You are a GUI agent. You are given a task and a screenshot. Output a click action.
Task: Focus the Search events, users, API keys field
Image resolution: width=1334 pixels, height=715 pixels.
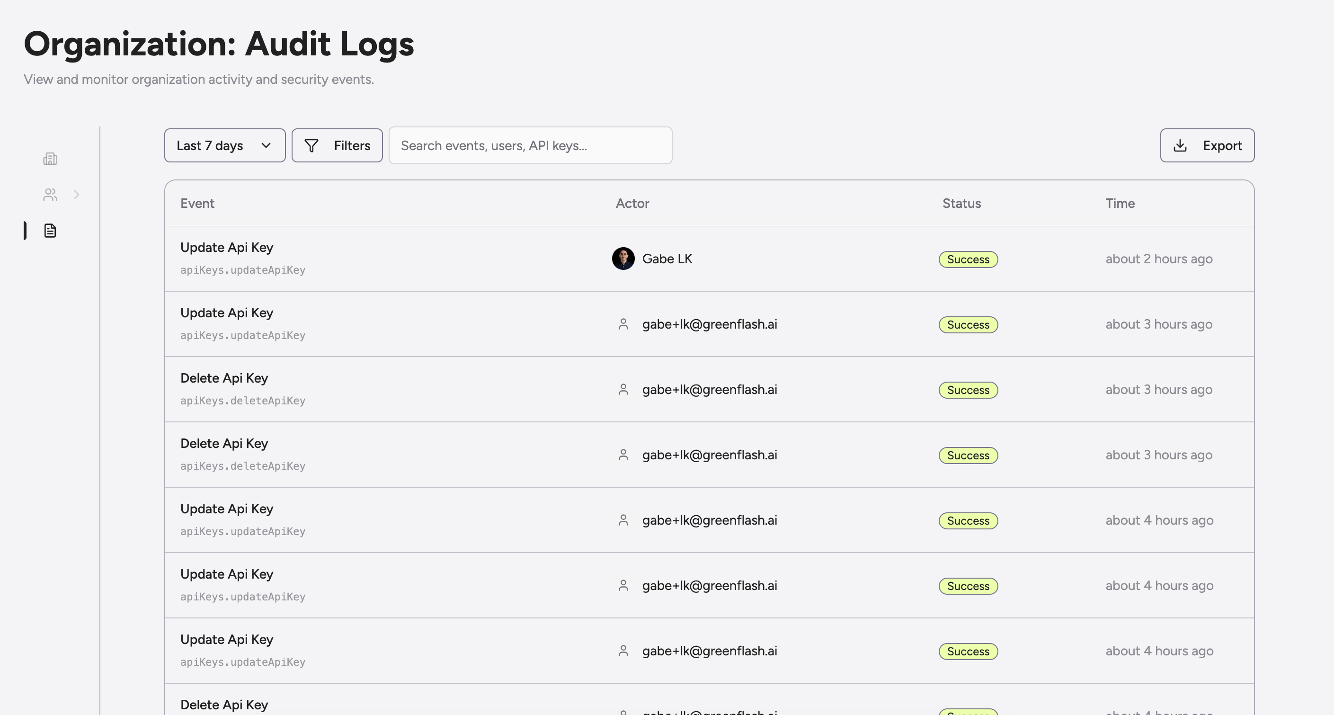click(x=530, y=145)
